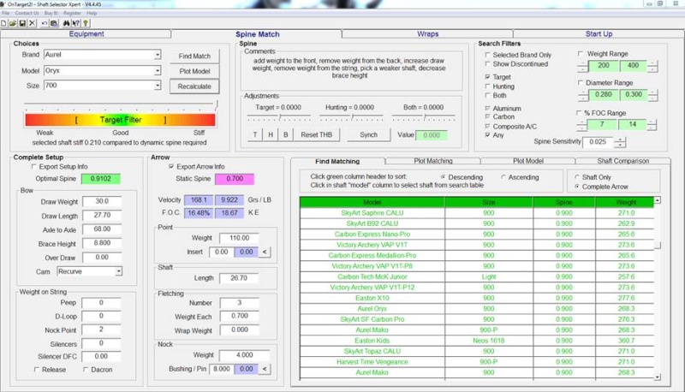Expand the Brand dropdown showing Aurel

(x=158, y=55)
